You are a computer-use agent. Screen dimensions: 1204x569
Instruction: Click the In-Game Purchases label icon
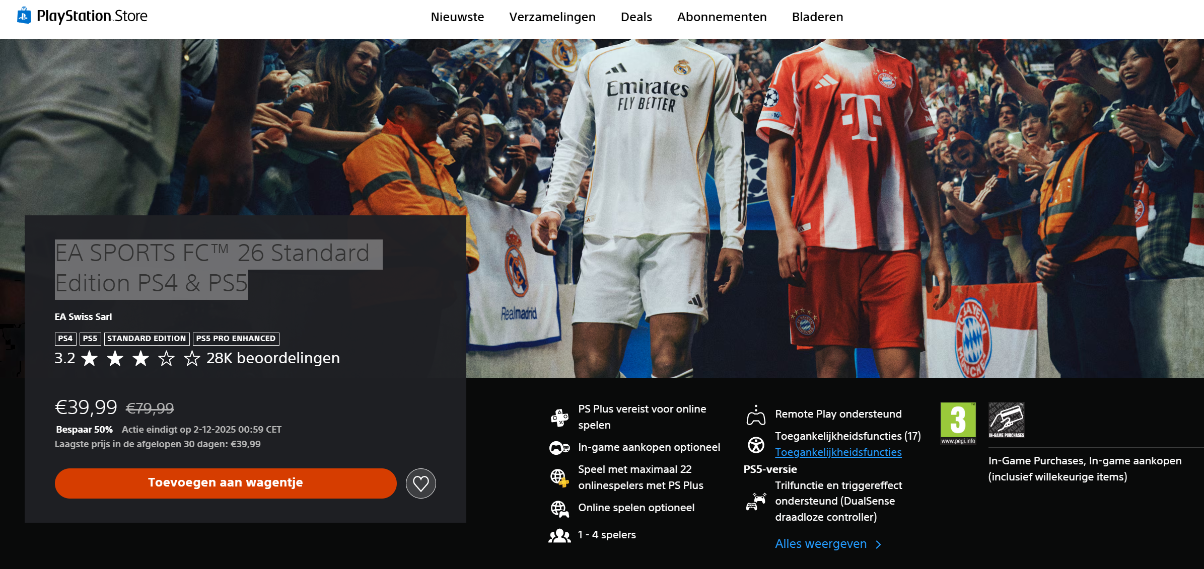point(1007,422)
